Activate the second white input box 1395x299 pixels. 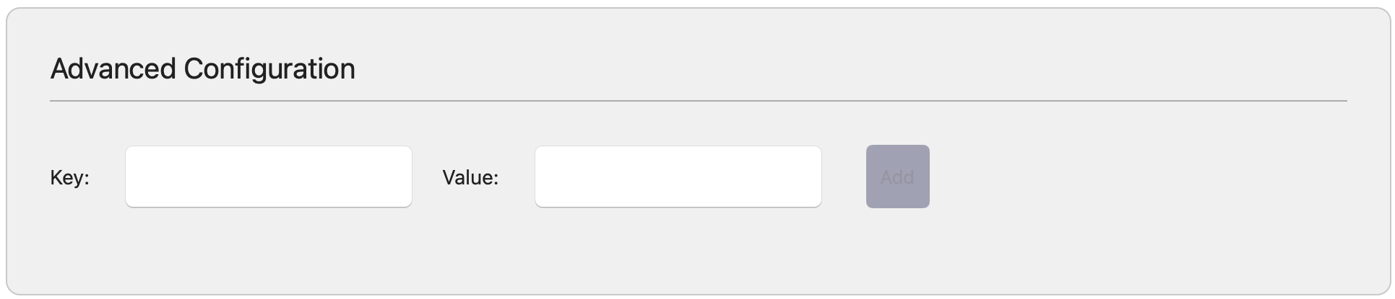coord(678,177)
